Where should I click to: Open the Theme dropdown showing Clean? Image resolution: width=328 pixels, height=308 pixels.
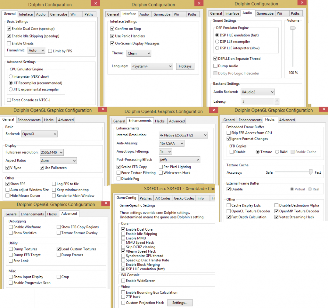[139, 53]
